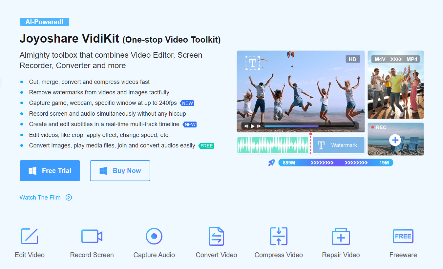Open the Edit Video label link
This screenshot has height=269, width=443.
[x=30, y=255]
